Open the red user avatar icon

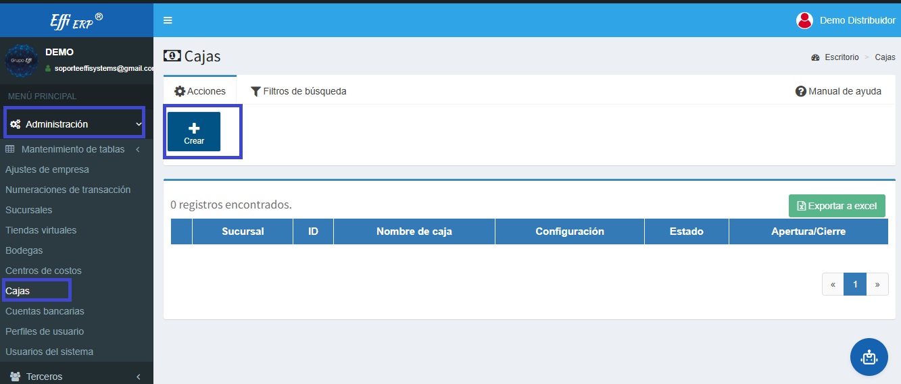point(804,20)
